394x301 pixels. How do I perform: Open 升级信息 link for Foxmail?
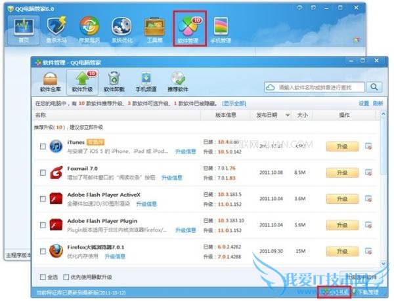pyautogui.click(x=171, y=178)
